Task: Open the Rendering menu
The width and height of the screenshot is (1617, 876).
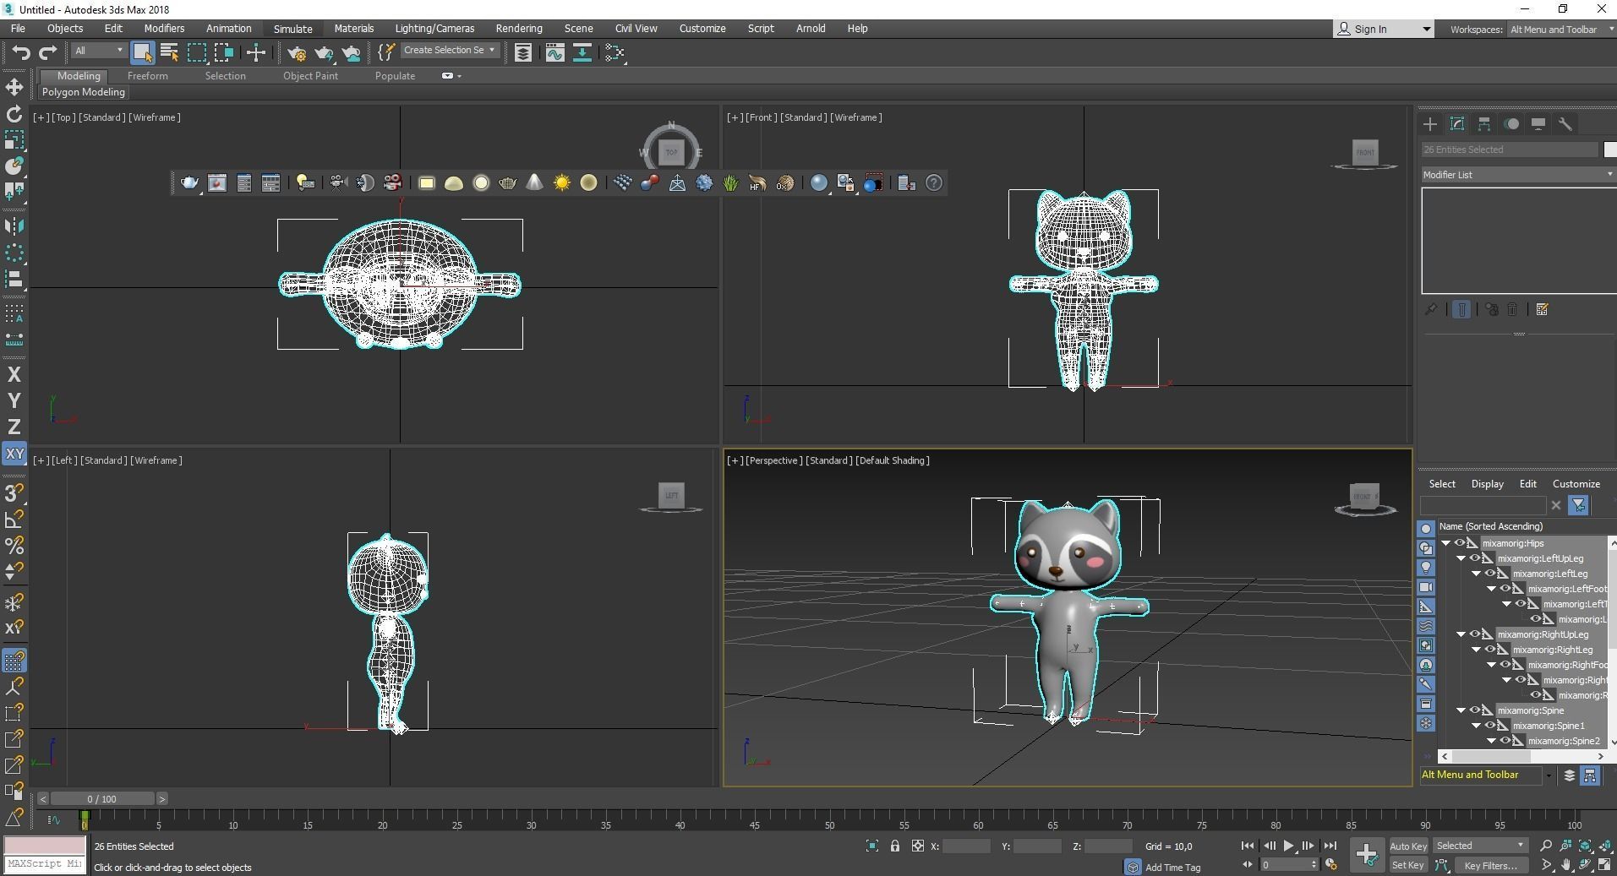Action: (519, 29)
